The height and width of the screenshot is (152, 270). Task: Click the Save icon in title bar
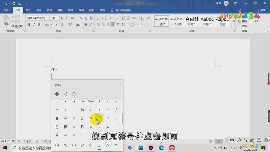(x=20, y=3)
